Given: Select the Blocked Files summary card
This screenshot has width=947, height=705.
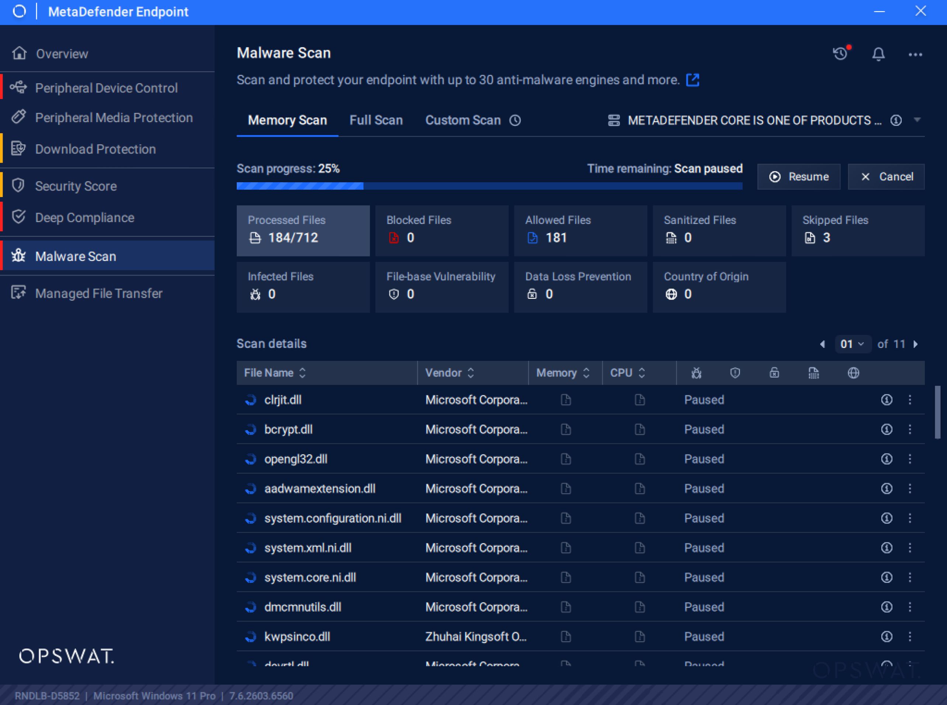Looking at the screenshot, I should pyautogui.click(x=441, y=231).
